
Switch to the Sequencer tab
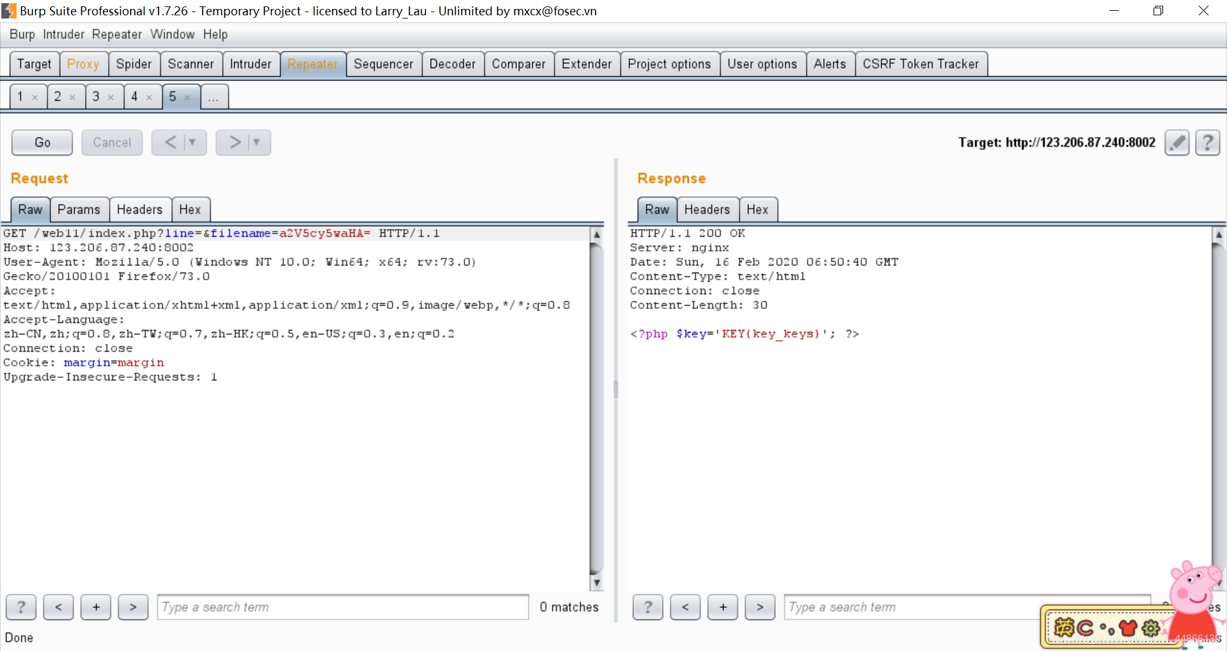383,64
